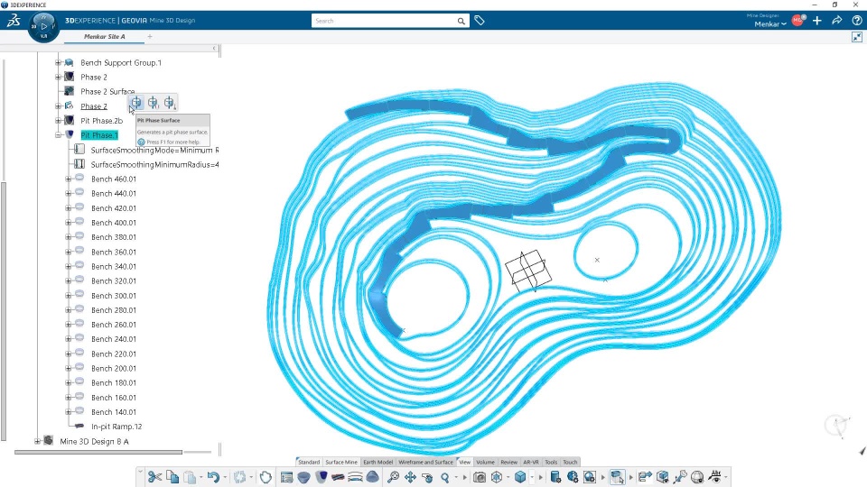Viewport: 867px width, 487px height.
Task: Select the Fit All In zoom icon
Action: [393, 477]
